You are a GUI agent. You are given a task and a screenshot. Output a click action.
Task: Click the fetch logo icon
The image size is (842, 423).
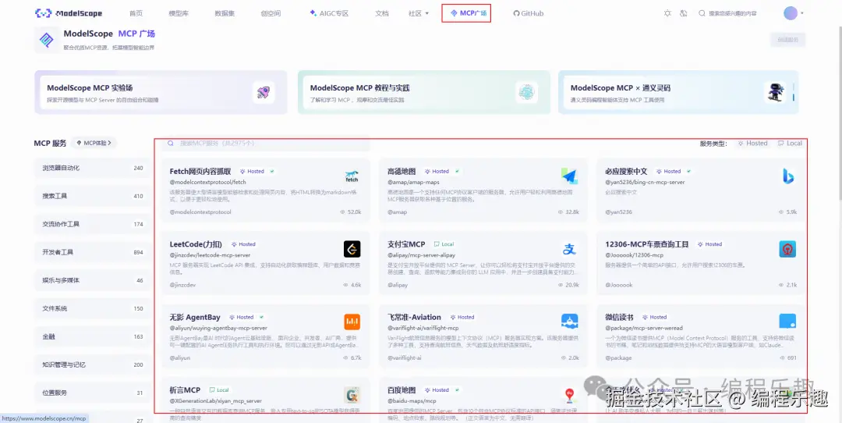click(352, 176)
